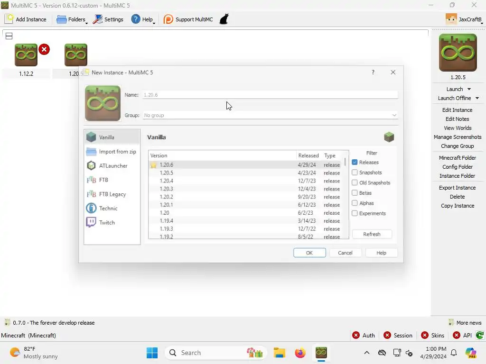486x364 pixels.
Task: Click Copy Instance in side panel
Action: (x=457, y=206)
